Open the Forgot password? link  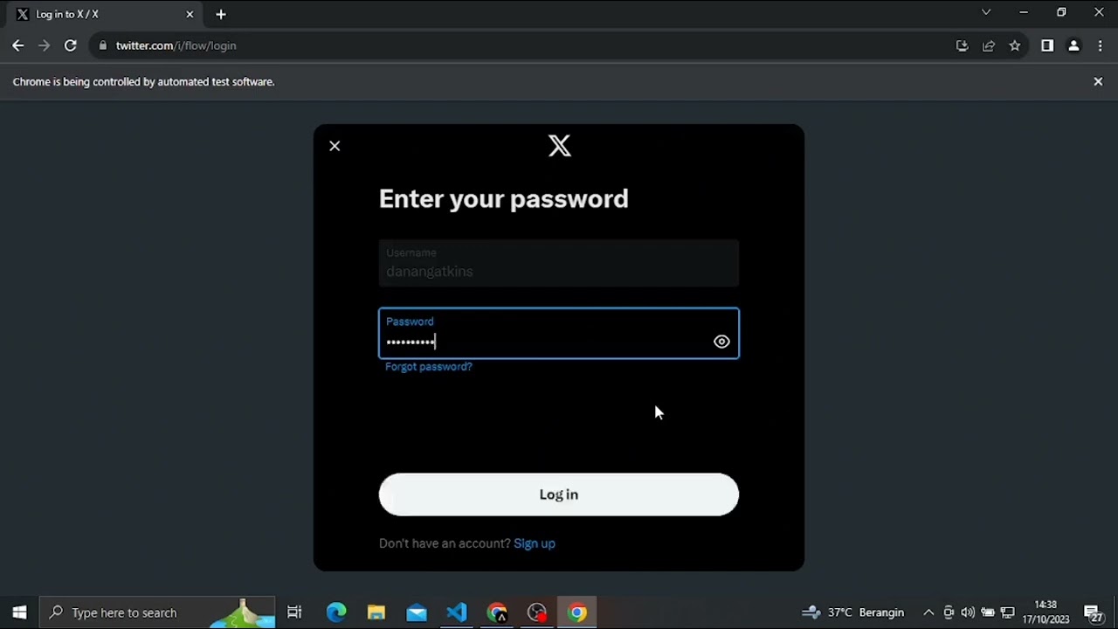(x=429, y=367)
